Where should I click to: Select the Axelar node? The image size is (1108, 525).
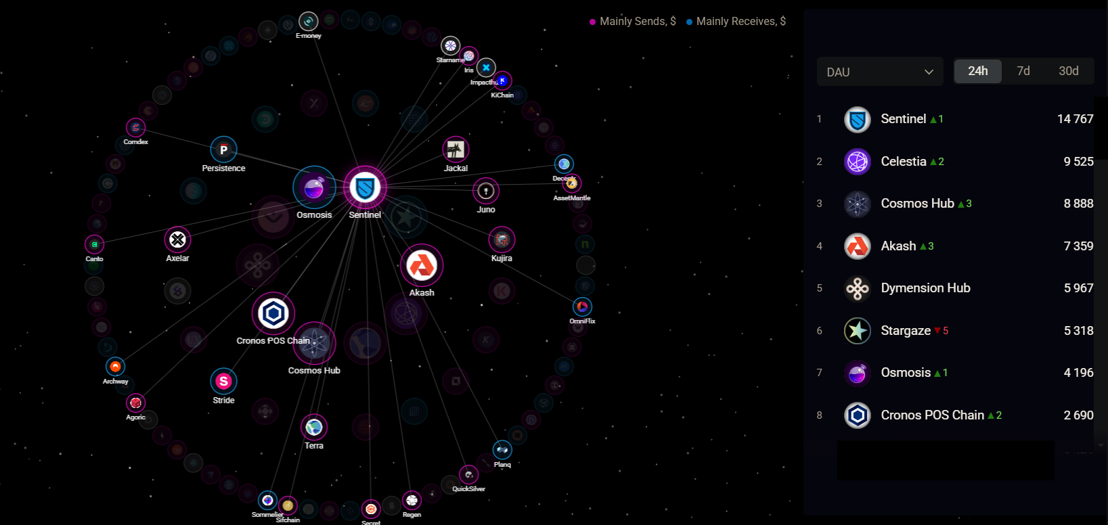(x=177, y=239)
